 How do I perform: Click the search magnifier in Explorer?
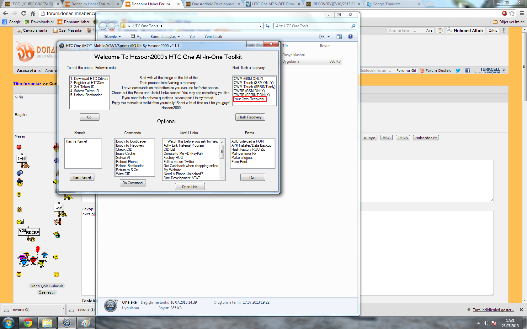point(353,26)
